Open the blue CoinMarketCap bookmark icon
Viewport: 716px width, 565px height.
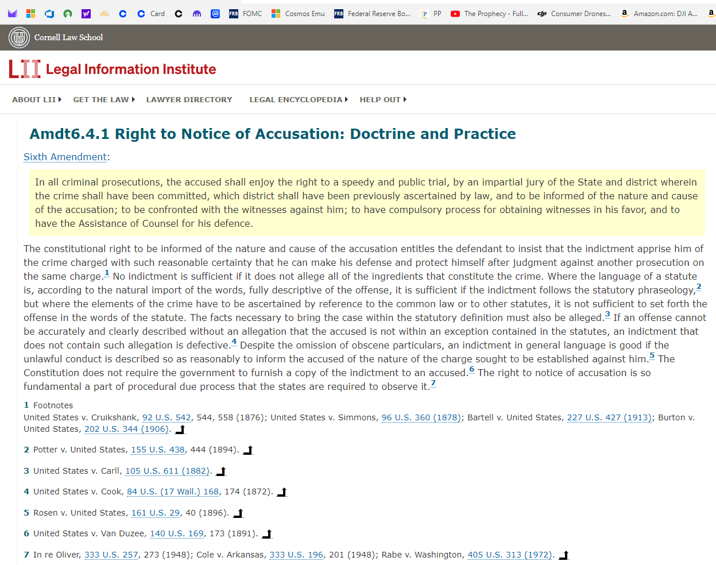(x=215, y=14)
